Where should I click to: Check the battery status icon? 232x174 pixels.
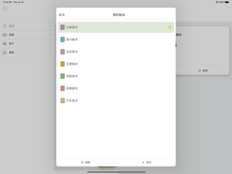[x=227, y=2]
